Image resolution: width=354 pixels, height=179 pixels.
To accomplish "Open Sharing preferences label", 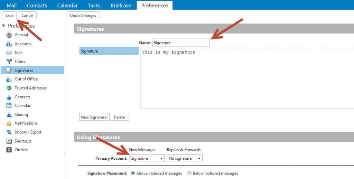I will 21,115.
